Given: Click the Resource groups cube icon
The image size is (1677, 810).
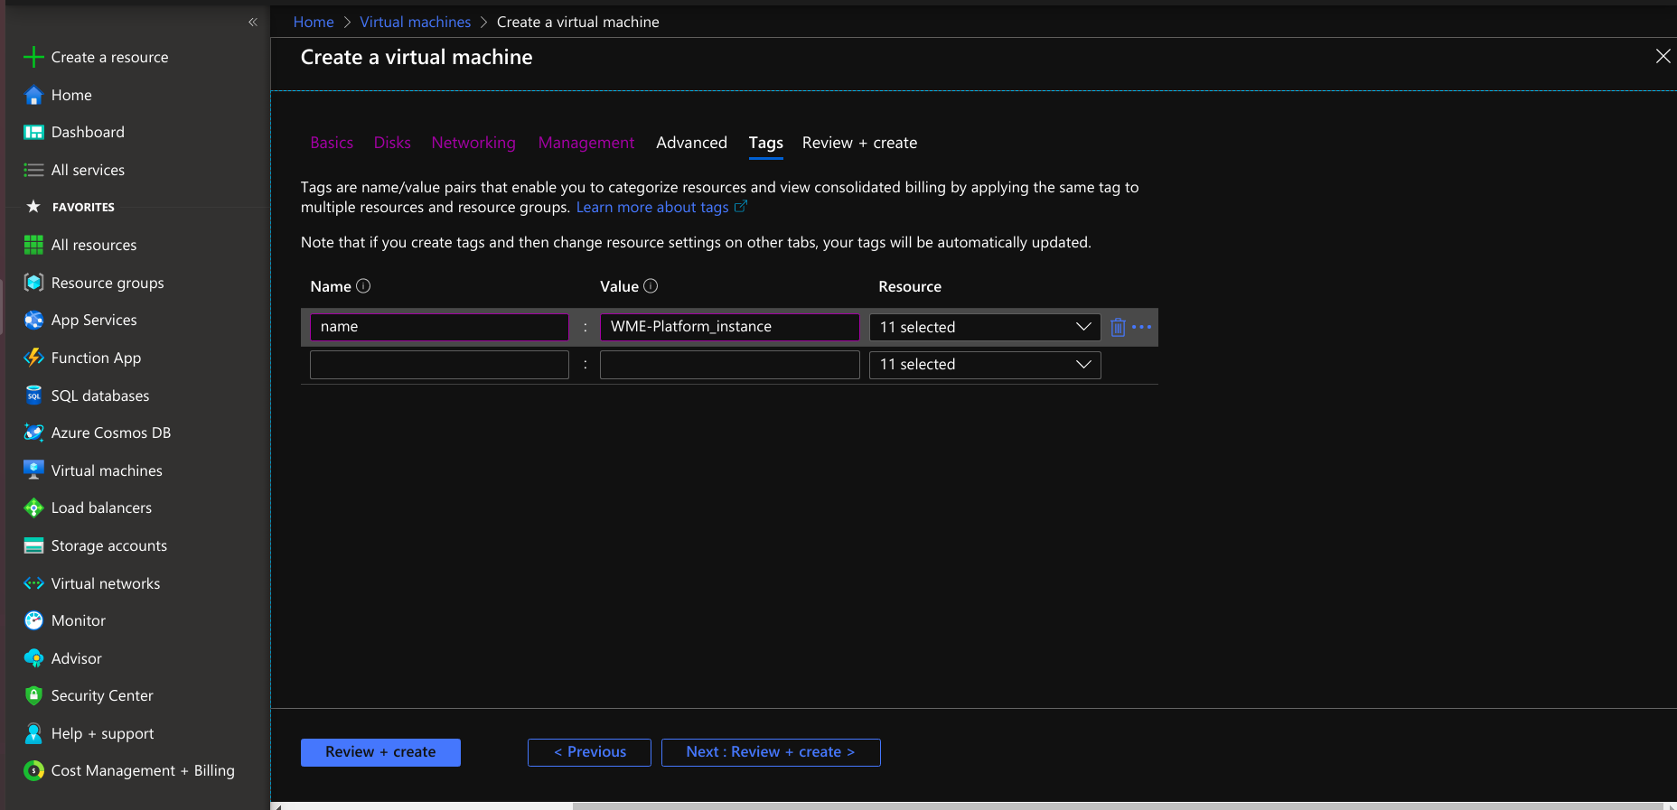Looking at the screenshot, I should [33, 283].
